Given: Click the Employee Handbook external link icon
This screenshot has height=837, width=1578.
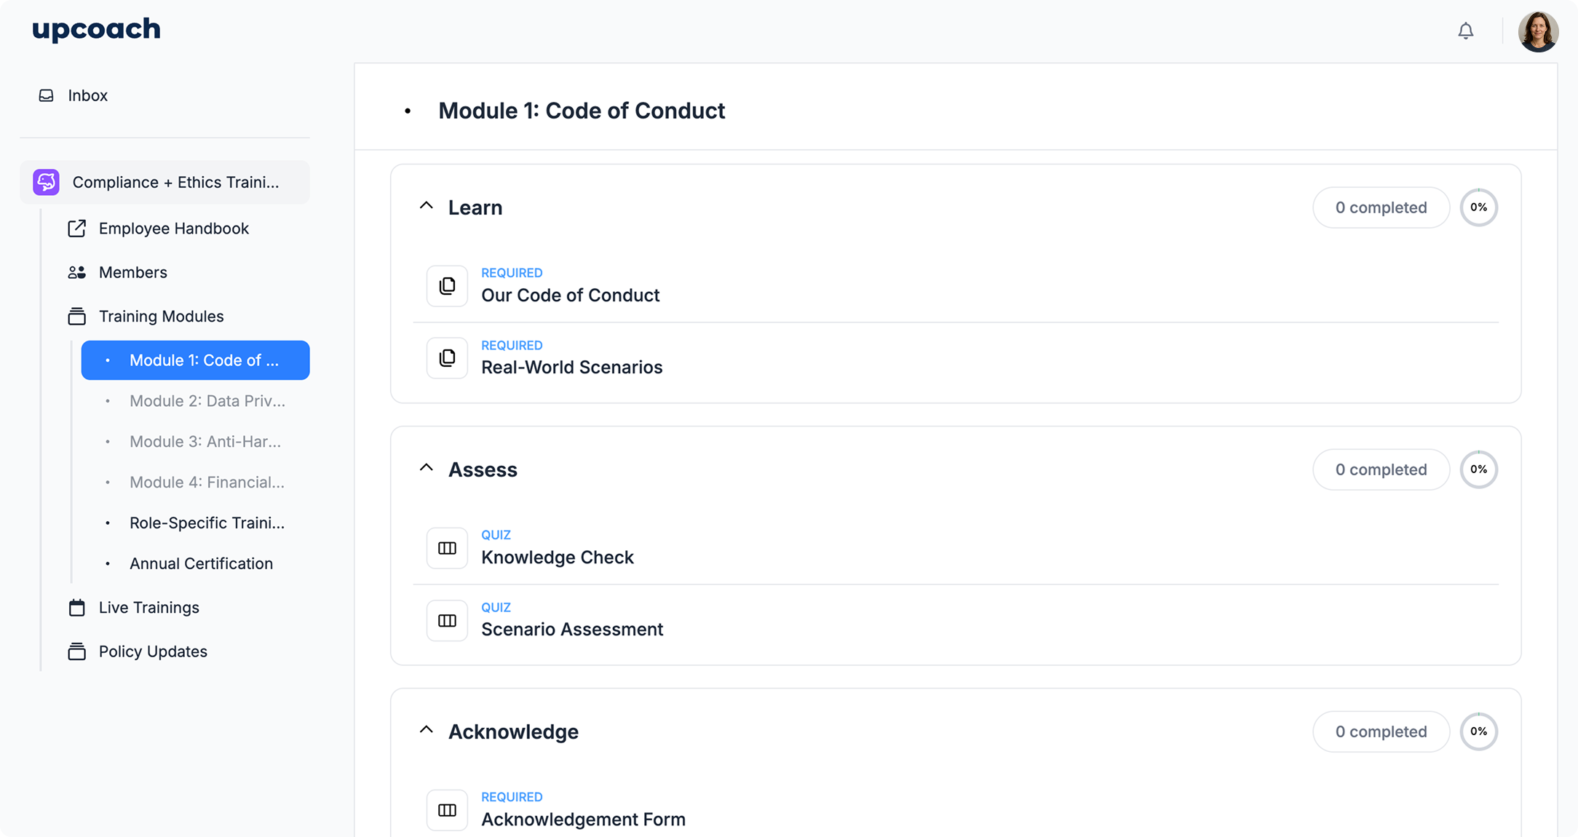Looking at the screenshot, I should 76,229.
